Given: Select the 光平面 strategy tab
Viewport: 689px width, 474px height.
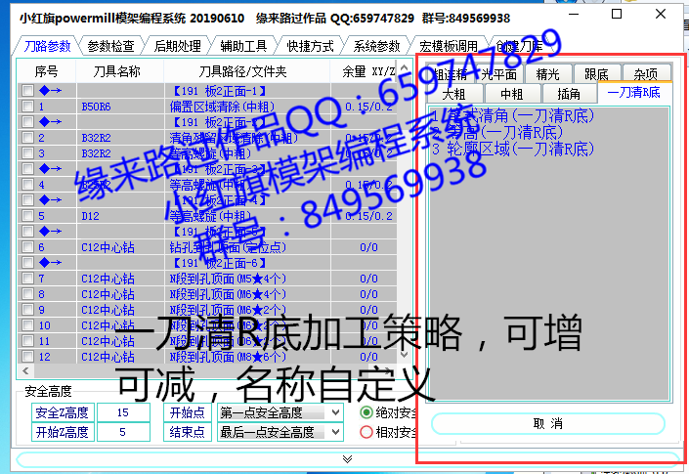Looking at the screenshot, I should 499,74.
